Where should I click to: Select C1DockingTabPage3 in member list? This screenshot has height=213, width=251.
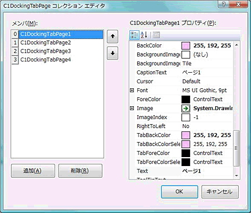click(61, 51)
